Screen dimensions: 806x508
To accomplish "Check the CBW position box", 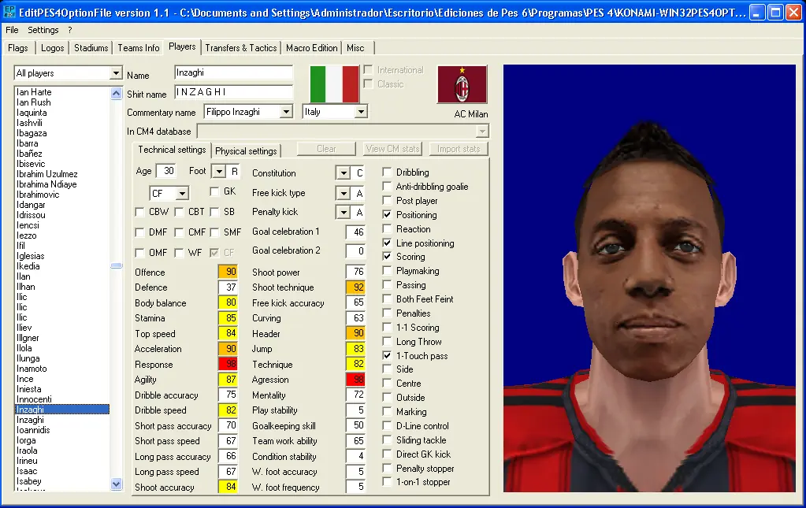I will coord(139,212).
